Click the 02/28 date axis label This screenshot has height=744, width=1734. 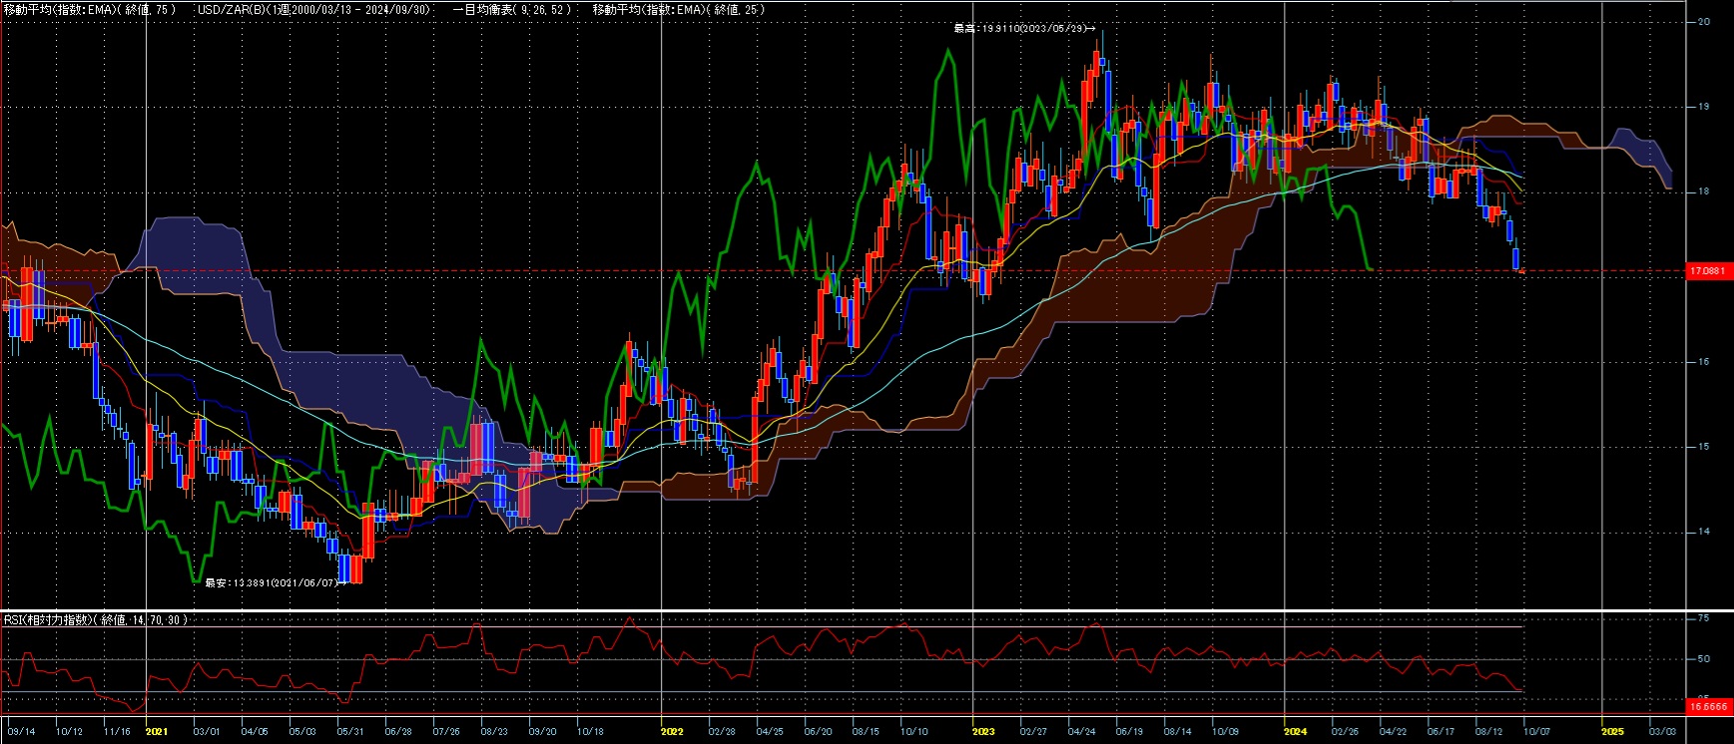pos(722,732)
